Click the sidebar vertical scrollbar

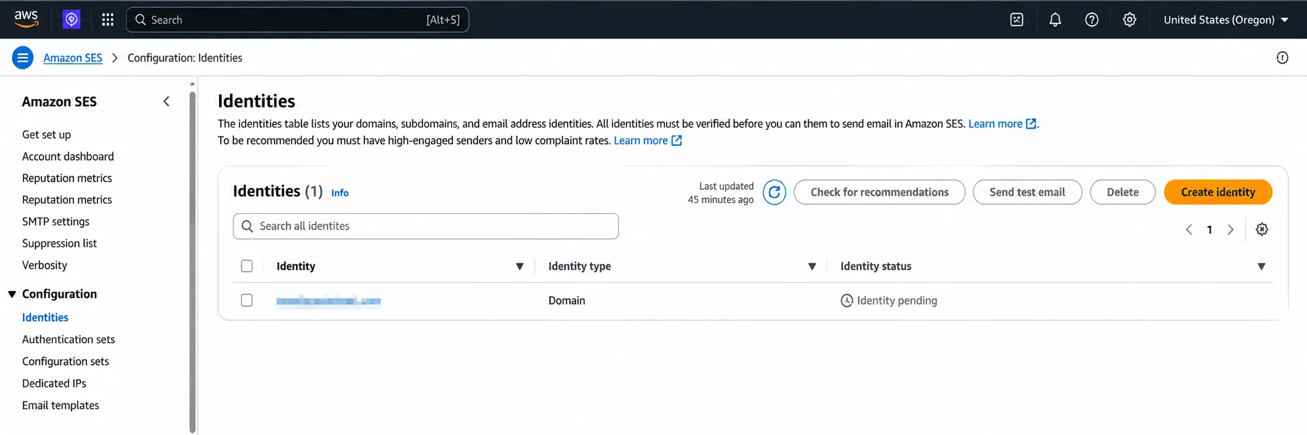[193, 262]
